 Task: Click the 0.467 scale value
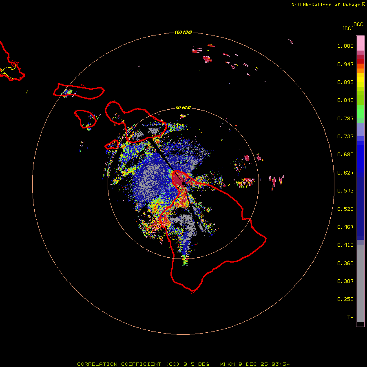click(345, 227)
